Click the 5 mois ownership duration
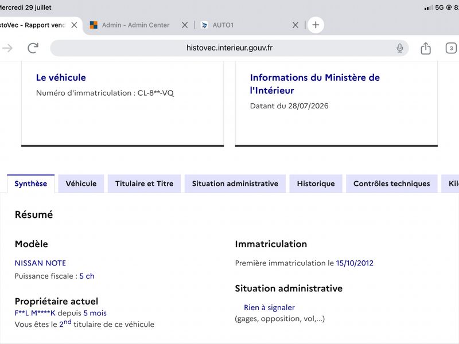Screen dimensions: 459x344 click(95, 313)
